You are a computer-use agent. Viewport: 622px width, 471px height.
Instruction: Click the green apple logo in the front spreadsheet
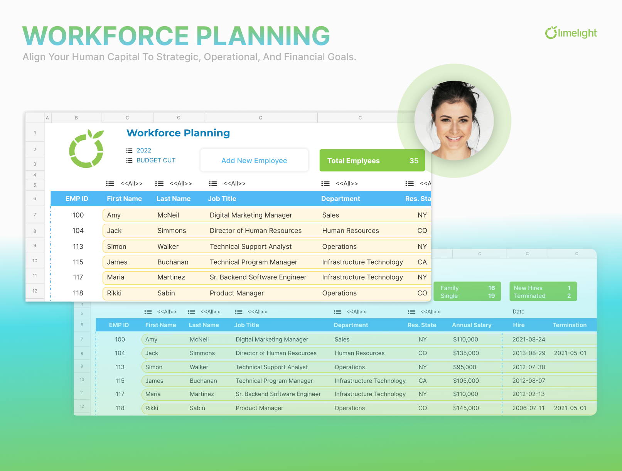(86, 149)
